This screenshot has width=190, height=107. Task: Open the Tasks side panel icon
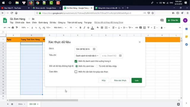(x=186, y=44)
